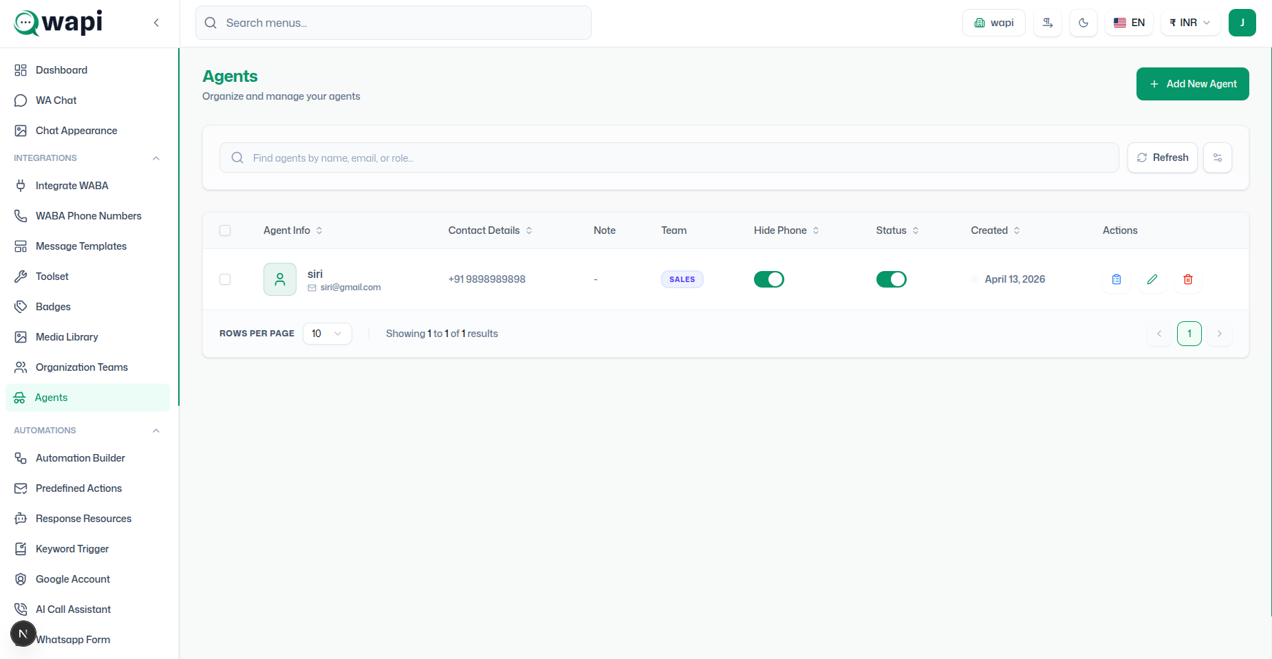Image resolution: width=1272 pixels, height=659 pixels.
Task: Go to next page arrow
Action: [x=1220, y=334]
